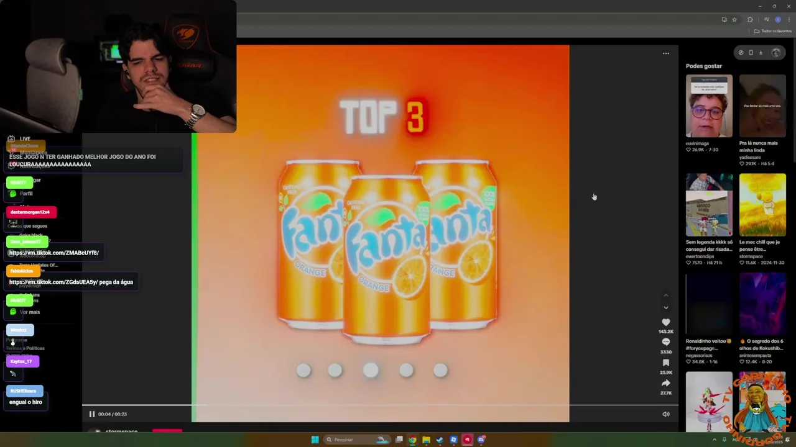The image size is (796, 447).
Task: Open the media controls icon in the Chrome toolbar
Action: (766, 19)
